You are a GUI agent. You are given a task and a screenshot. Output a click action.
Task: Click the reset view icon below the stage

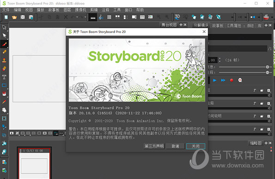[x=12, y=133]
